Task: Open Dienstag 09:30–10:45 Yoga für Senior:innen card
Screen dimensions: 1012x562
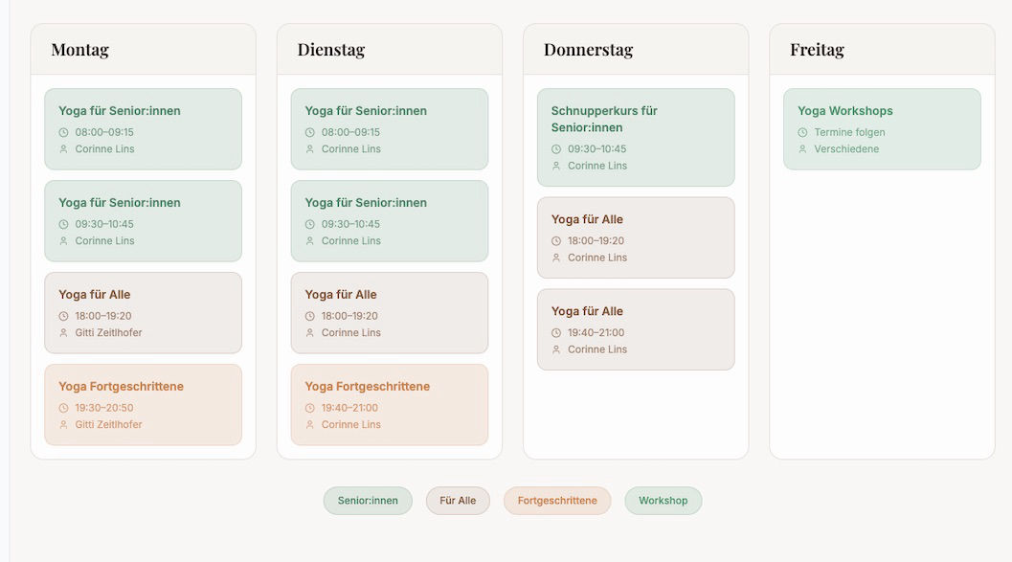Action: click(x=389, y=221)
